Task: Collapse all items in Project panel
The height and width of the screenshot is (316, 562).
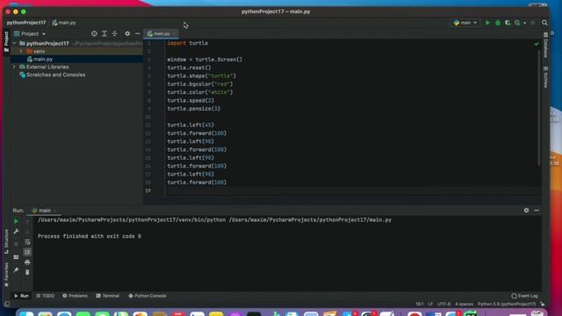Action: [115, 33]
